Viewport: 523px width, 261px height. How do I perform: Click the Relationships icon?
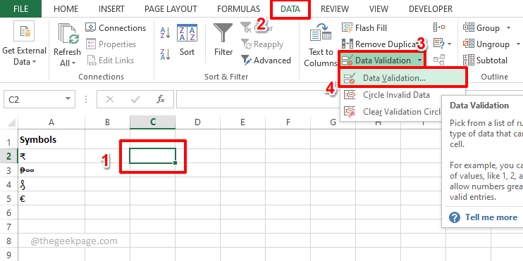click(x=439, y=61)
